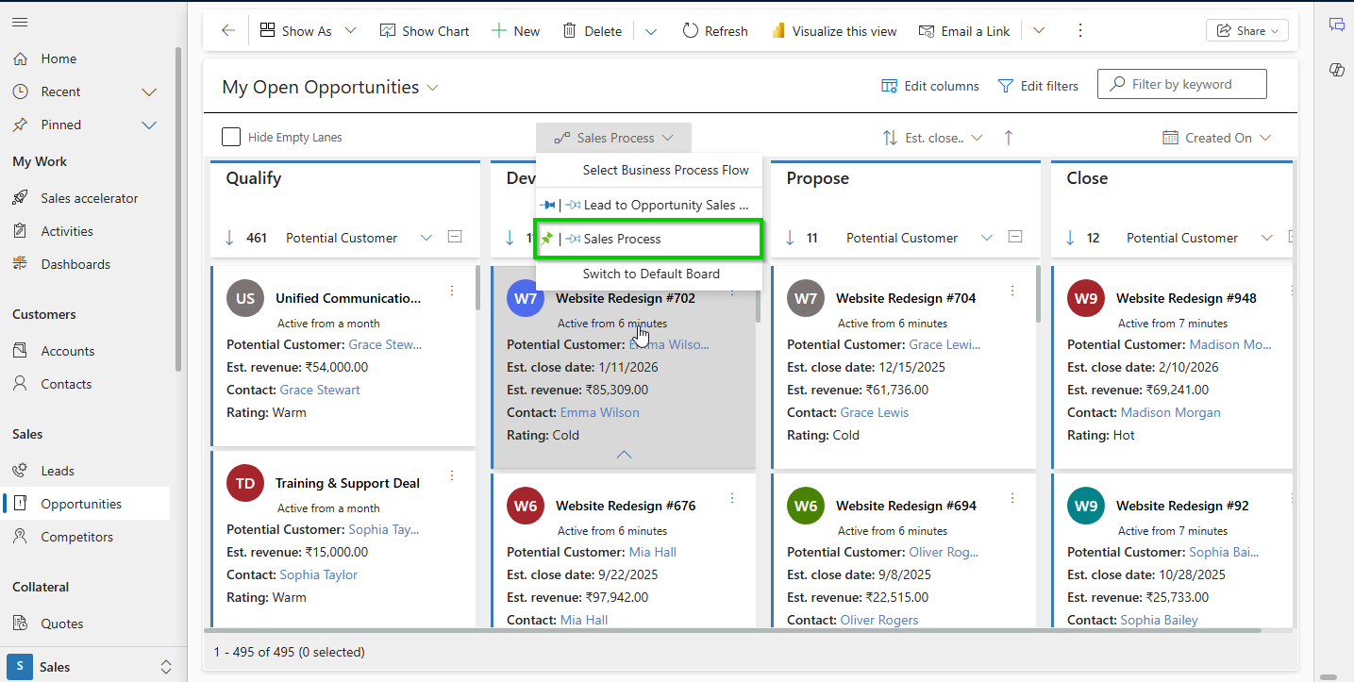Refresh the opportunities view
Image resolution: width=1354 pixels, height=682 pixels.
pyautogui.click(x=714, y=30)
